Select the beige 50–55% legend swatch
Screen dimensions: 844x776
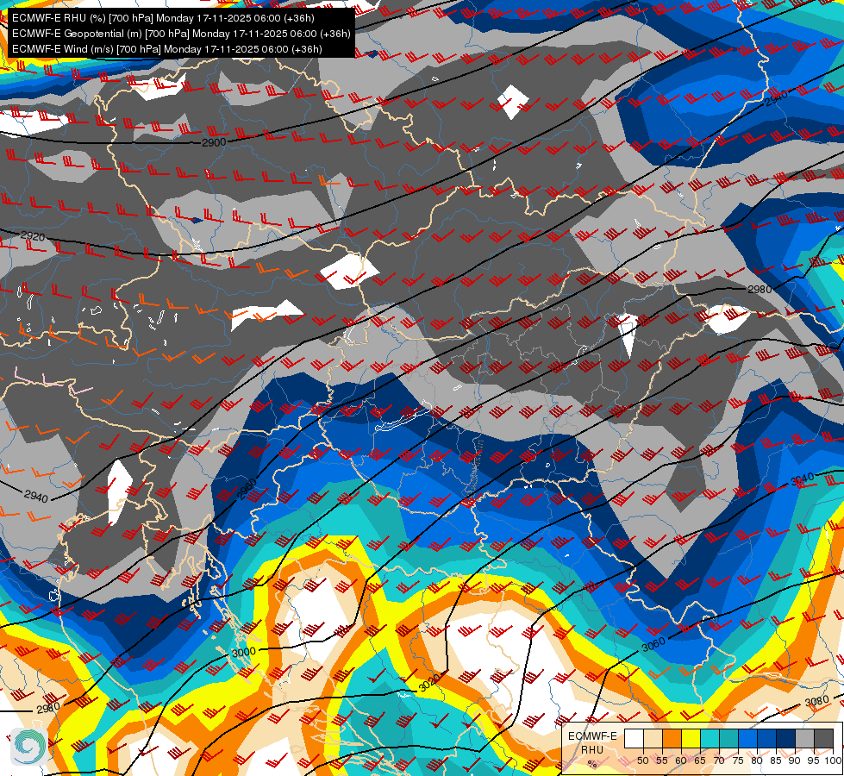653,738
